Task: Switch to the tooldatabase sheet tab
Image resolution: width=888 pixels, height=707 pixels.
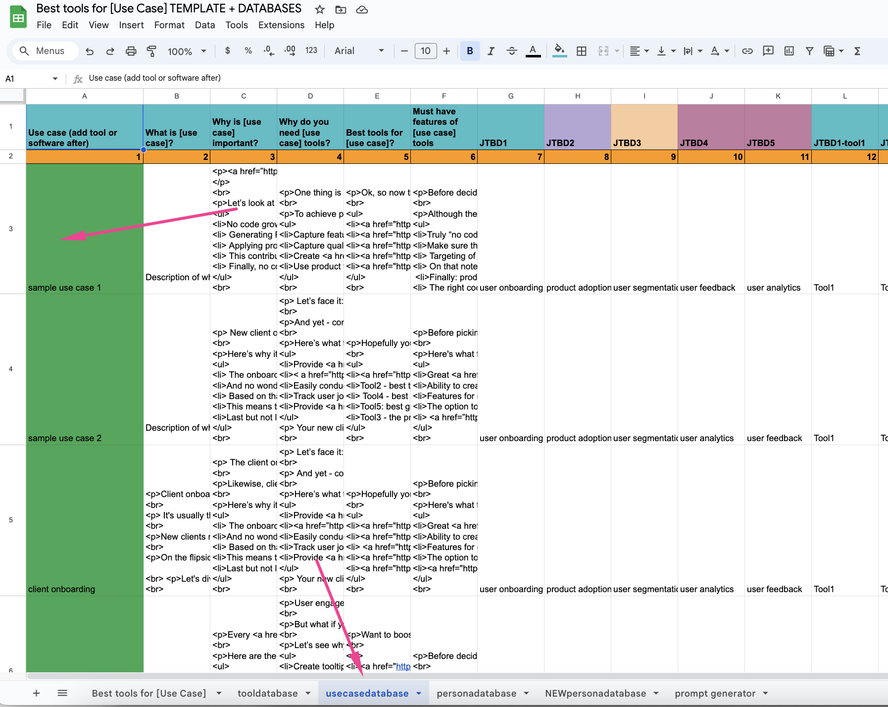Action: 268,693
